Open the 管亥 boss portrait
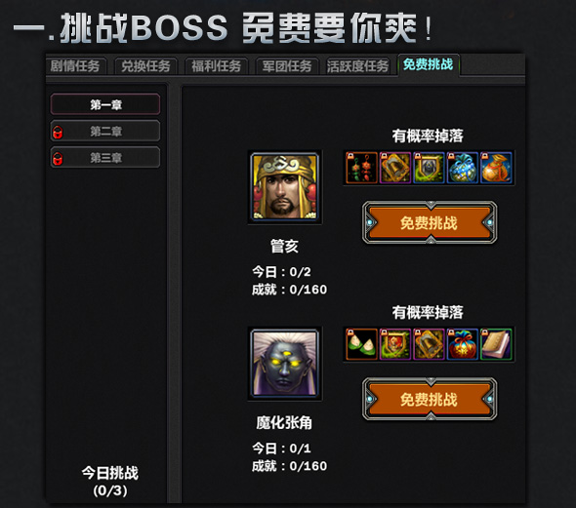The width and height of the screenshot is (576, 508). coord(285,186)
